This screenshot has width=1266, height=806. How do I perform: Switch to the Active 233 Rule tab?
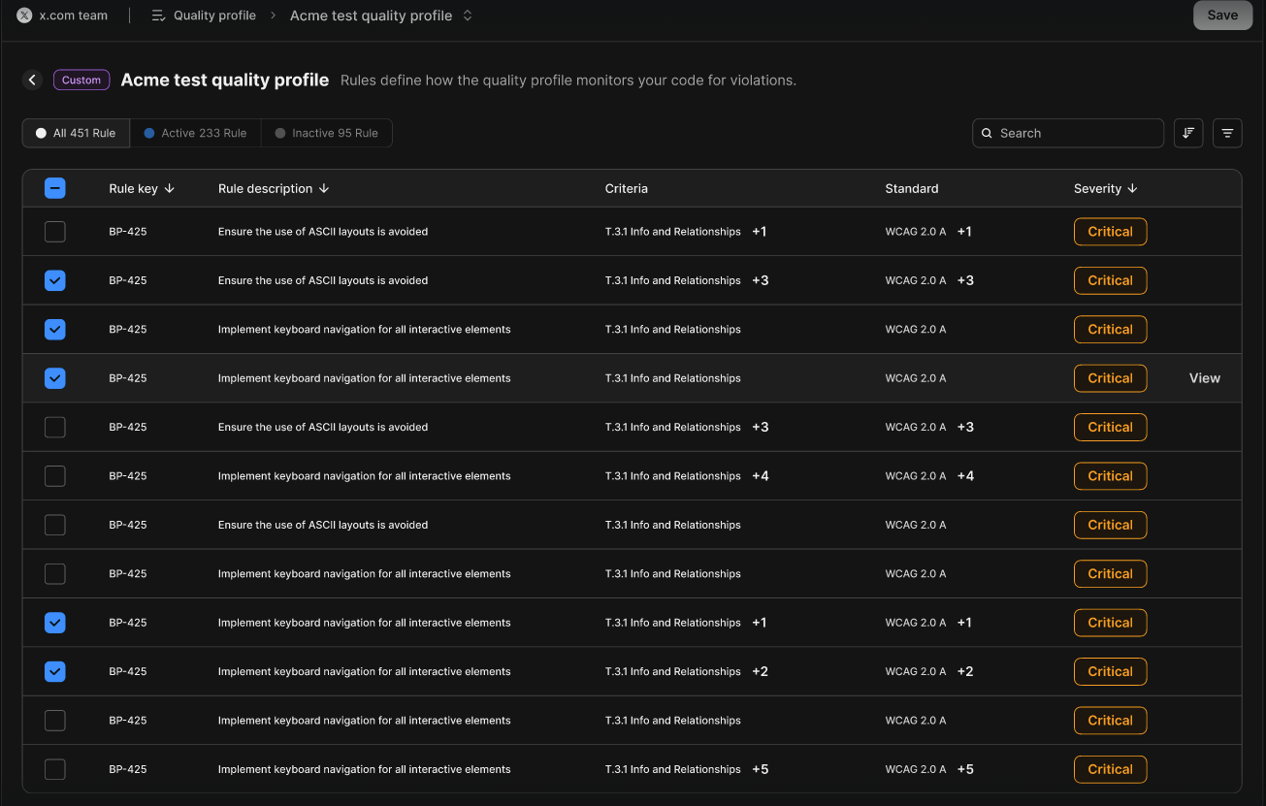[195, 133]
